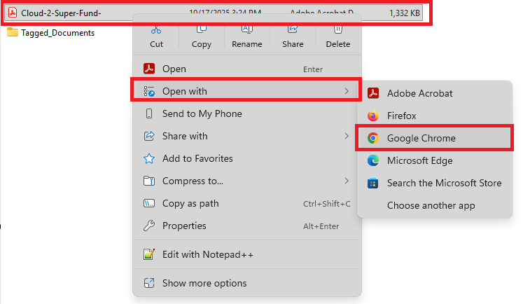Click the Copy icon in context menu
The image size is (523, 304).
point(202,29)
